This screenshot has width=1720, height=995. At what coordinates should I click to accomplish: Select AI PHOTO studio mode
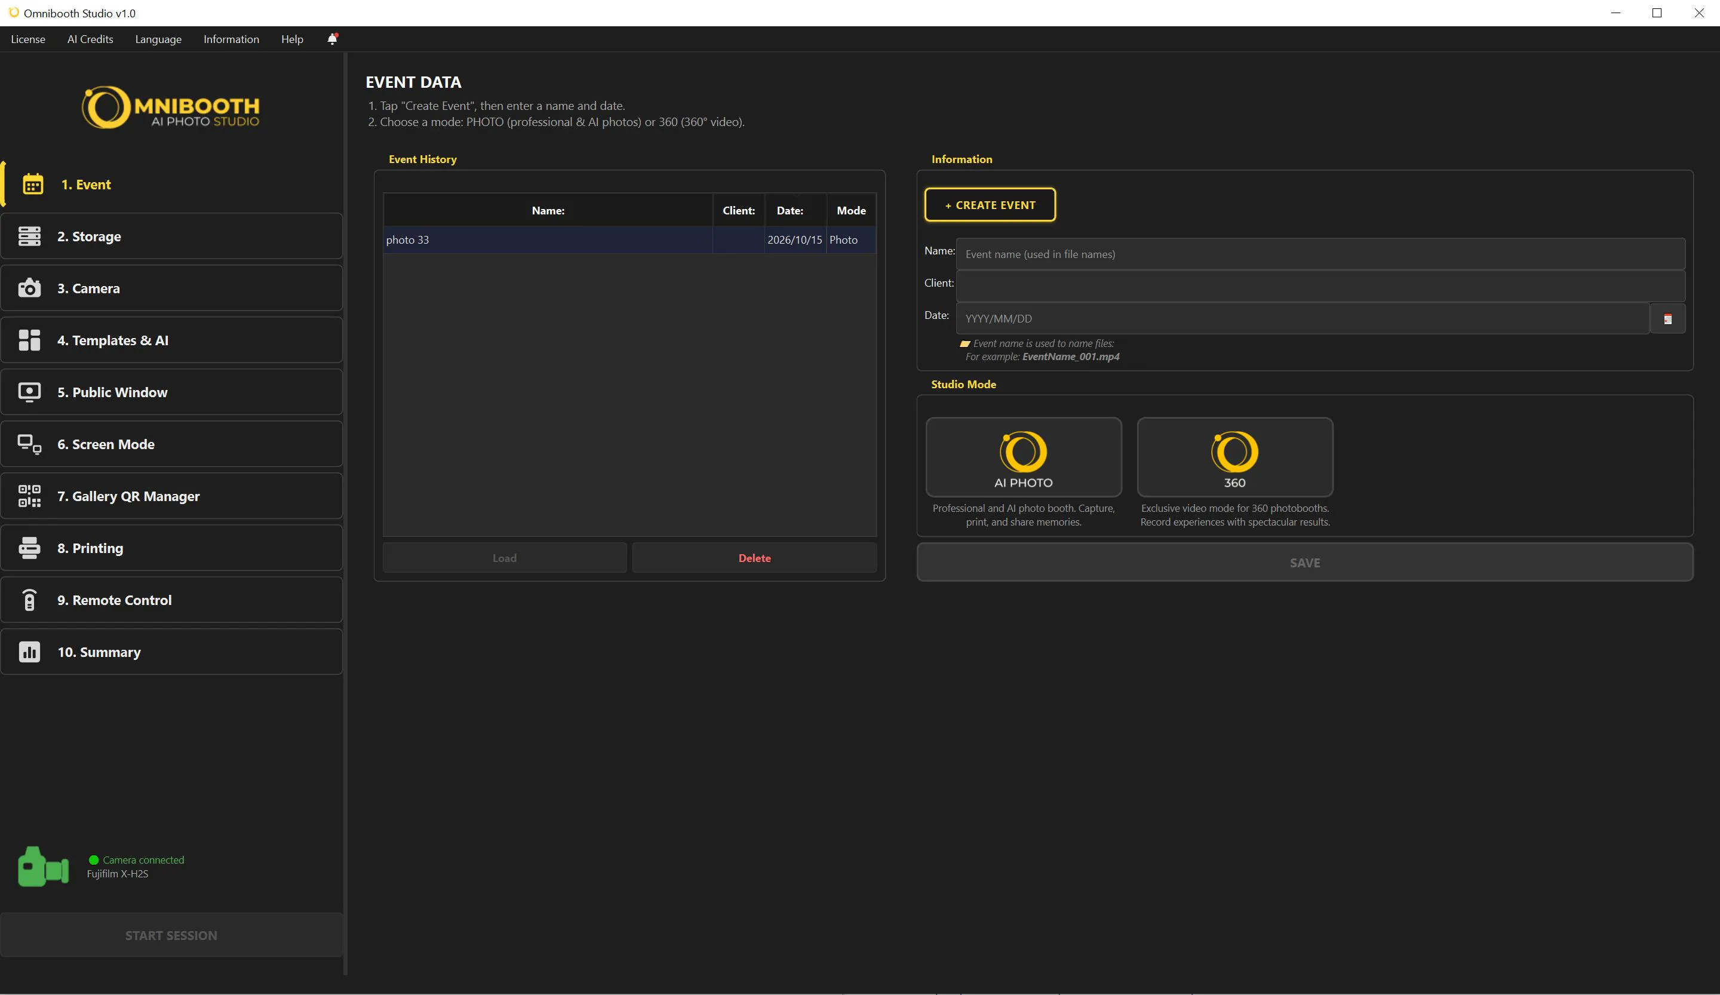tap(1023, 457)
